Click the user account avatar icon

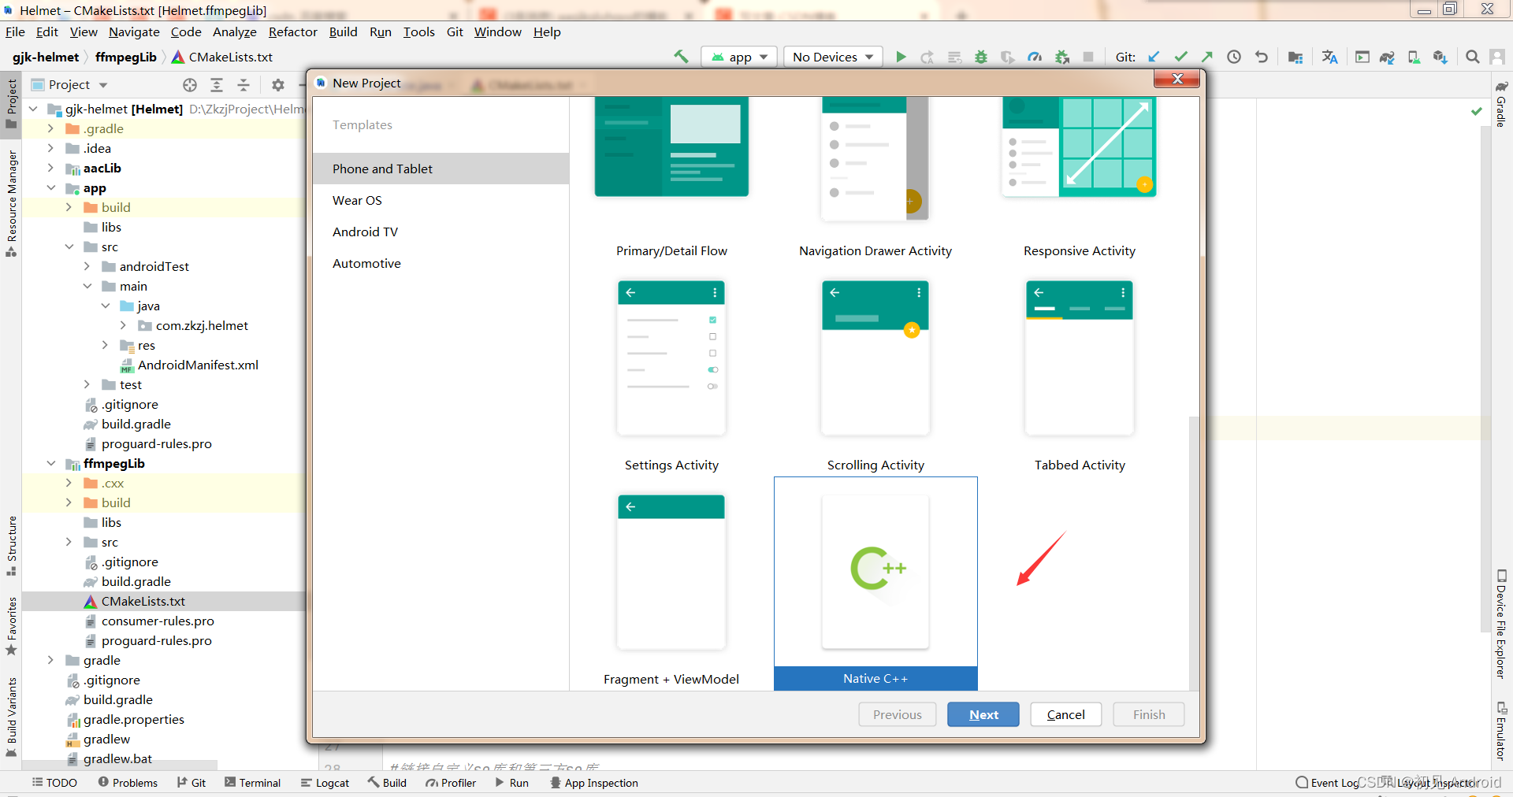pos(1497,57)
